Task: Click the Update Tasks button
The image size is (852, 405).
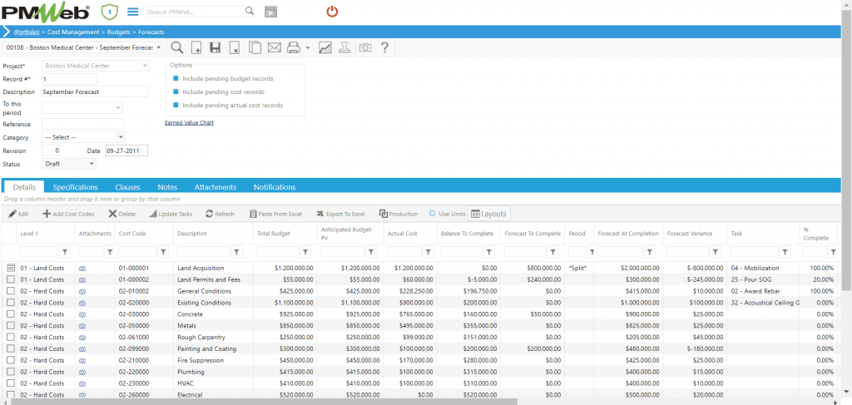Action: click(x=171, y=214)
